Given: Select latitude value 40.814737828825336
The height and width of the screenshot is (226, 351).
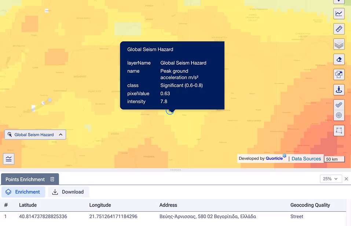Looking at the screenshot, I should (43, 216).
